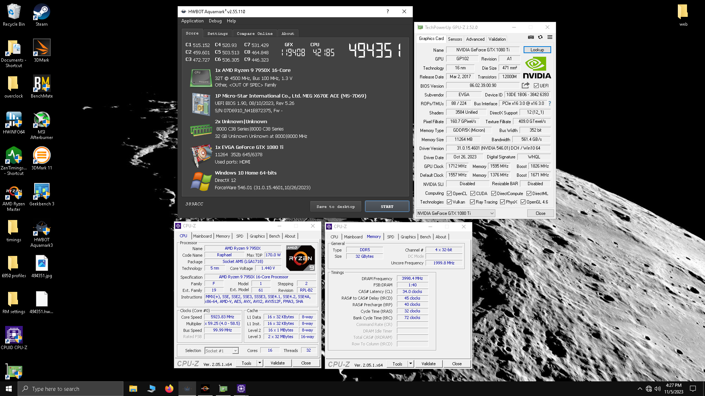Image resolution: width=705 pixels, height=396 pixels.
Task: Open the Steam desktop shortcut
Action: tap(41, 15)
